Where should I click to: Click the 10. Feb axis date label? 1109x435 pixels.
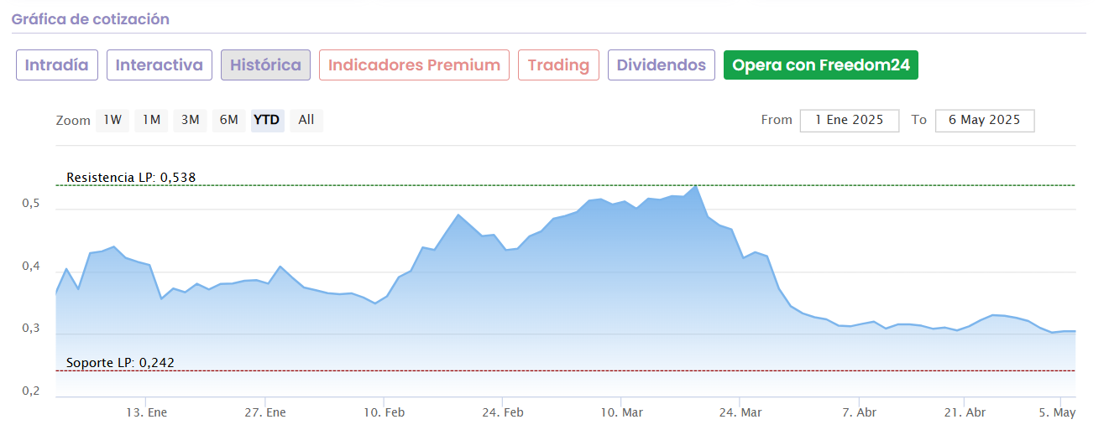point(384,412)
